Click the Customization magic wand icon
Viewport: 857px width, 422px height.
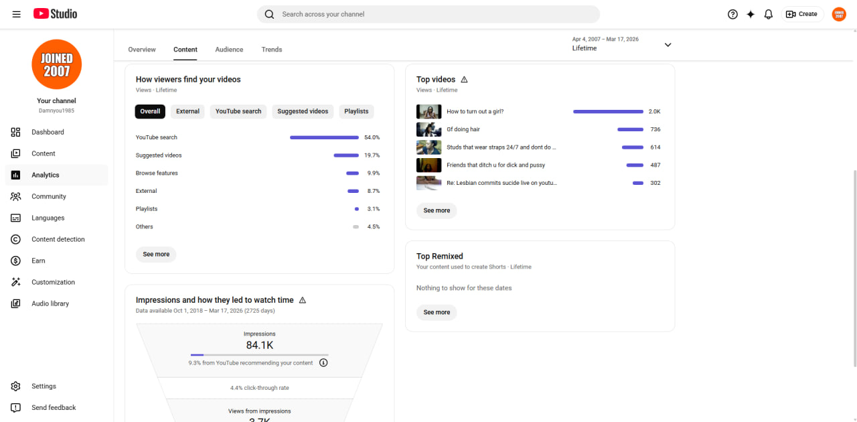(16, 282)
